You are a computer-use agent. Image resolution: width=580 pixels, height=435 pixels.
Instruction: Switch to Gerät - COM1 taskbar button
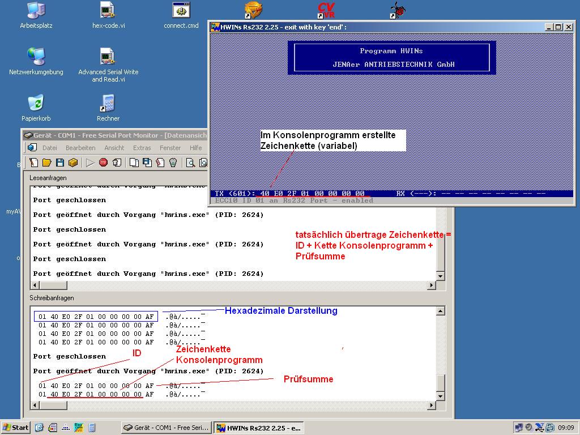click(x=166, y=428)
